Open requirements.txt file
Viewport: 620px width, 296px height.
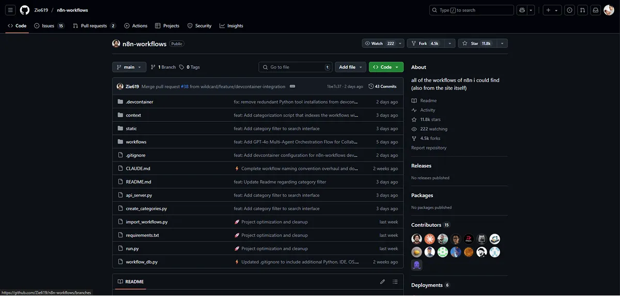[x=143, y=235]
